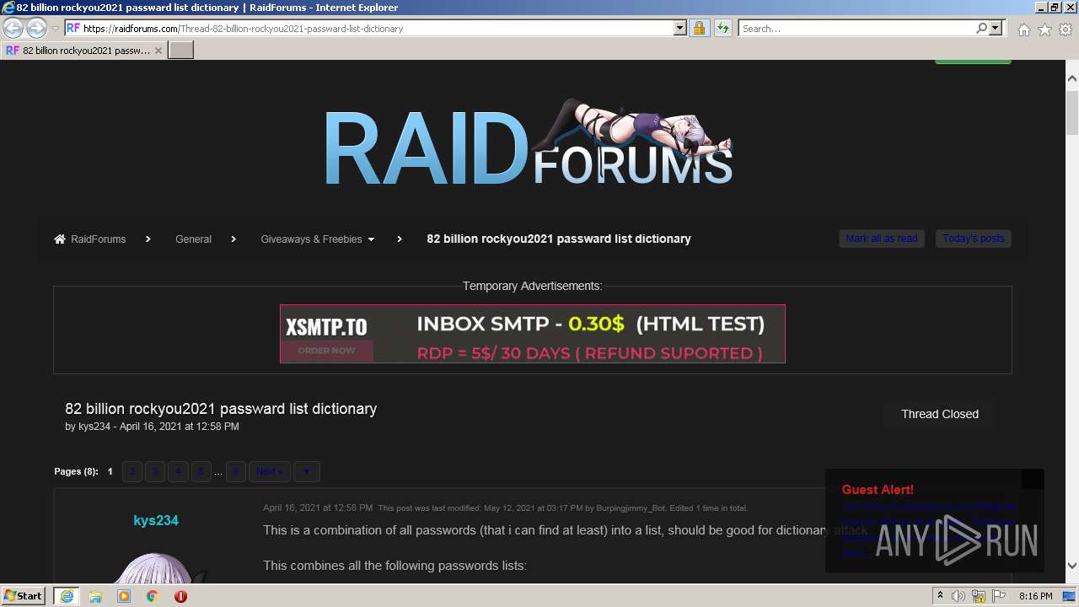The image size is (1079, 607).
Task: Click the address bar URL field
Action: pyautogui.click(x=368, y=28)
